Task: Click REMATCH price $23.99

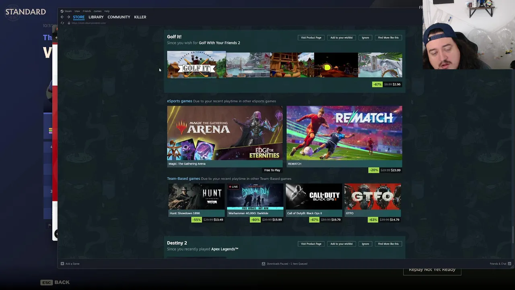Action: click(x=396, y=170)
